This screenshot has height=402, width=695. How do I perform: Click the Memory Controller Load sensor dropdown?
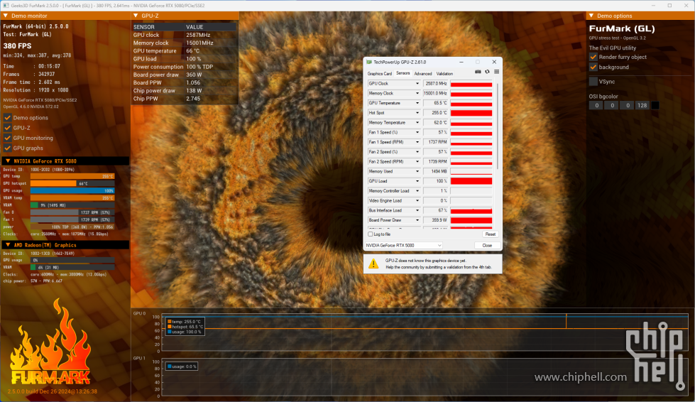[417, 190]
